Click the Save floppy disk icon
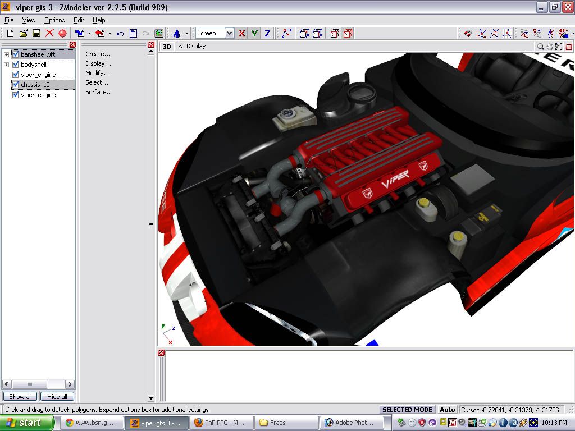Viewport: 575px width, 431px height. point(36,34)
